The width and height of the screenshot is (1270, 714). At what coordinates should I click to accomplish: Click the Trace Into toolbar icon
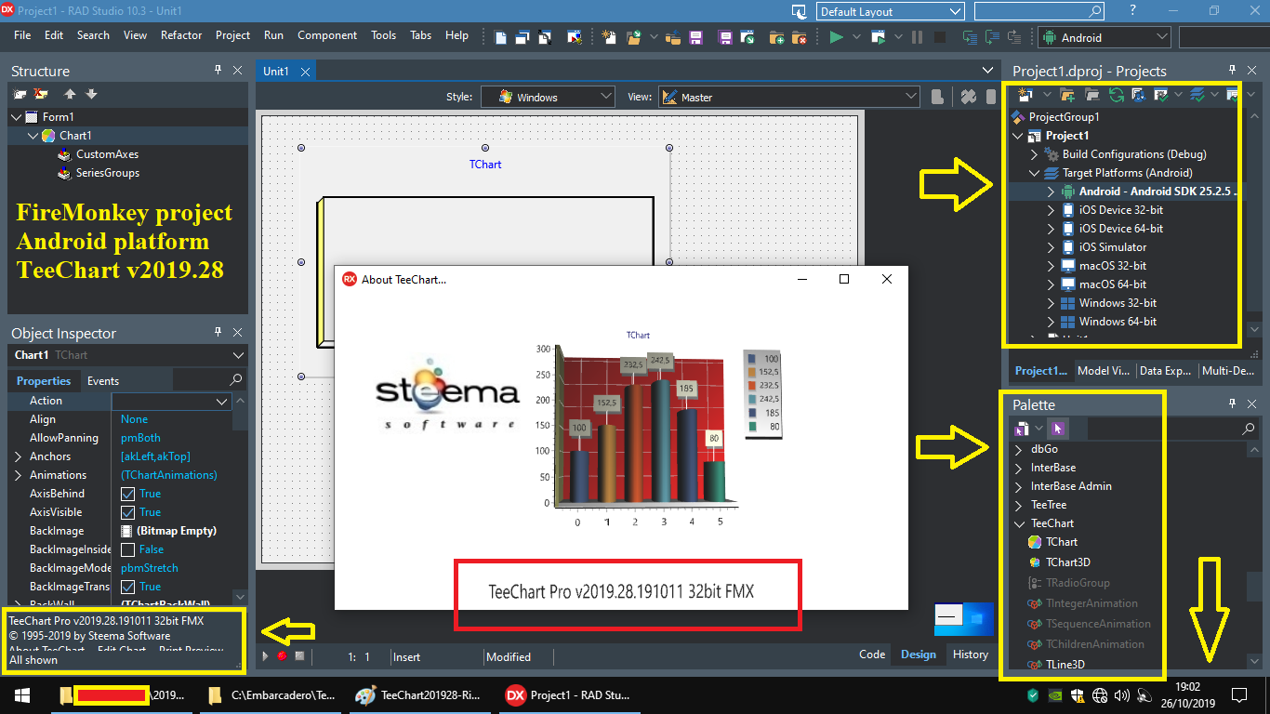point(970,37)
